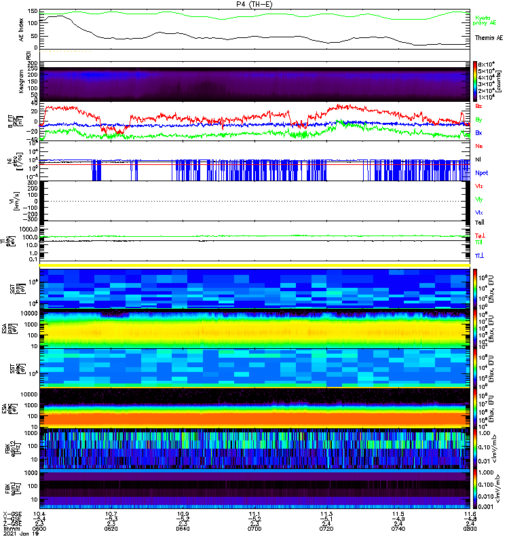The image size is (509, 543).
Task: Click the X-GSE value "11.5"
Action: [398, 514]
